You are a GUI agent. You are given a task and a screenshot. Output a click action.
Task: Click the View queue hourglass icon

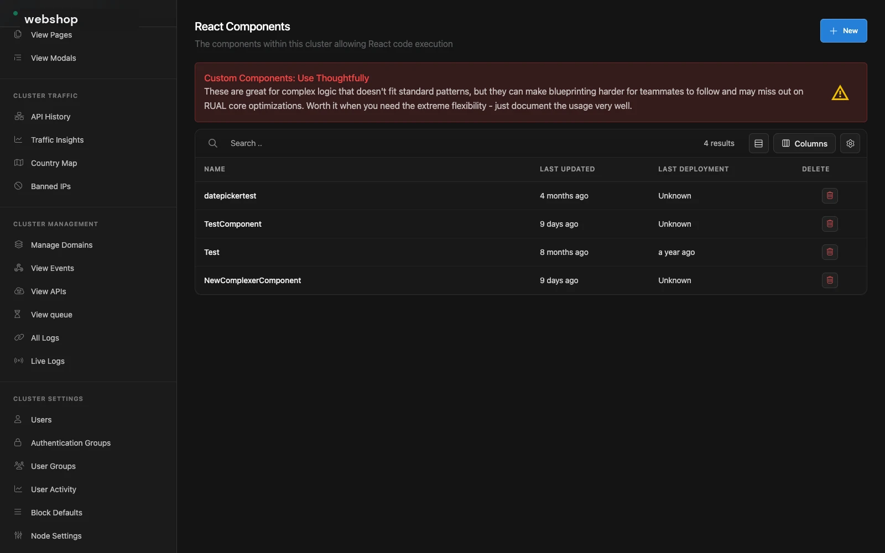click(18, 315)
